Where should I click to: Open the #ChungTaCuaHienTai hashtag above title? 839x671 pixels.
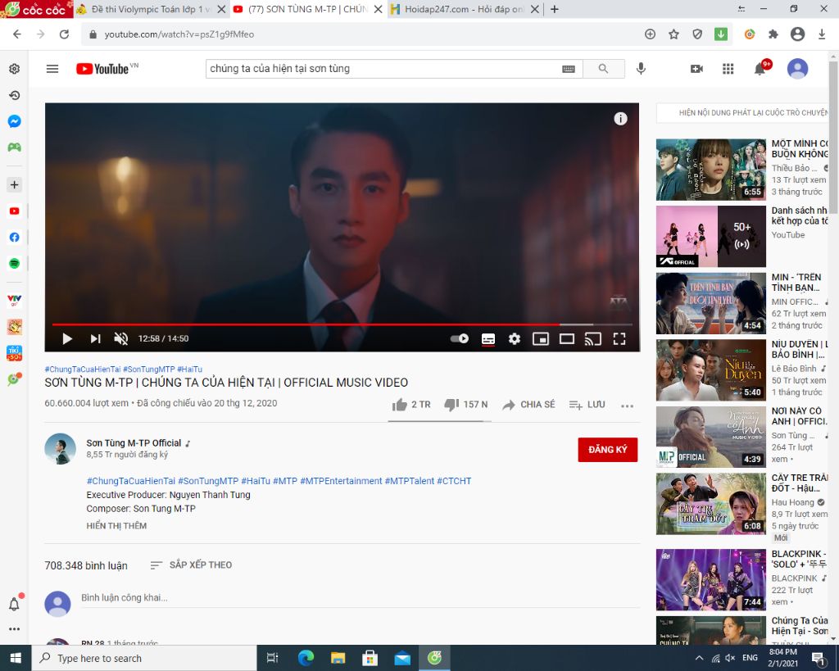(x=83, y=370)
